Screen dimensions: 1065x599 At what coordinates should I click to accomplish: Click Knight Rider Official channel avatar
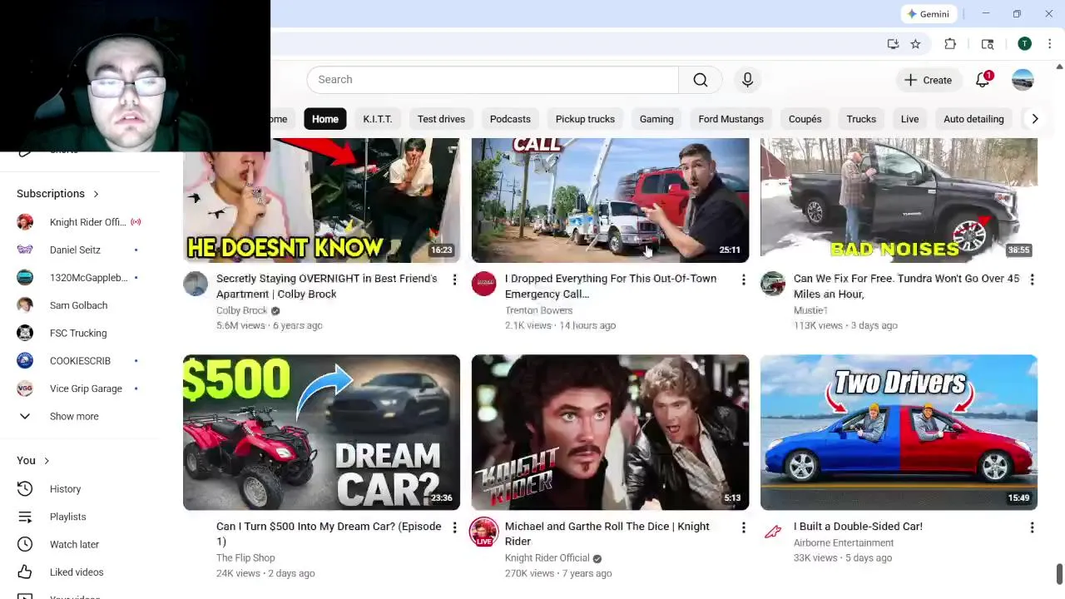(484, 532)
